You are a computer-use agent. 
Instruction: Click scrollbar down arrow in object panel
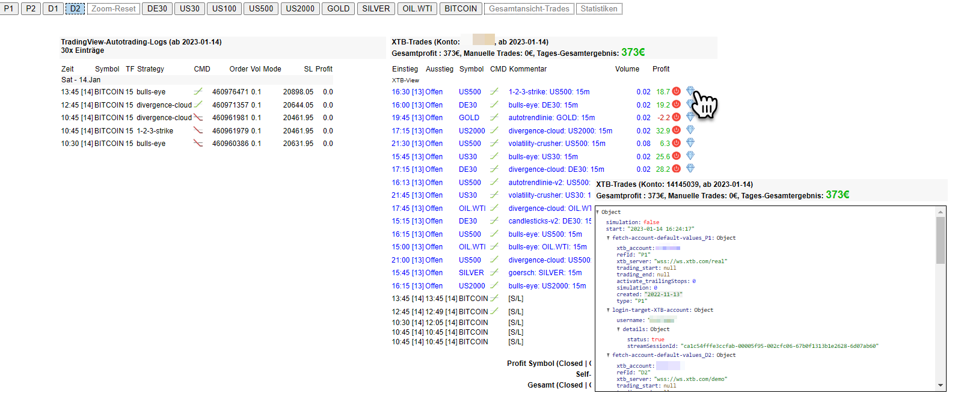pos(941,385)
